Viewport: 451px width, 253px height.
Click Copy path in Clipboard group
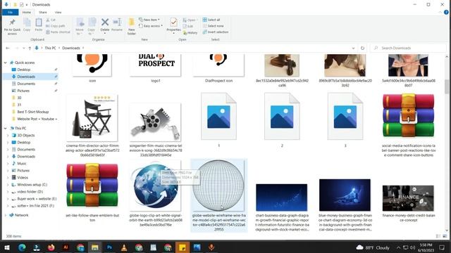click(56, 26)
